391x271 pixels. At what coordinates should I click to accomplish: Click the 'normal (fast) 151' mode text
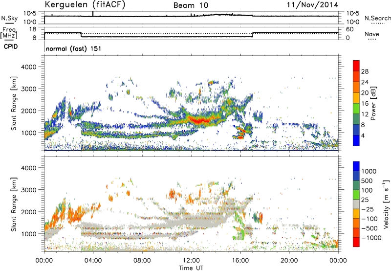pyautogui.click(x=74, y=48)
